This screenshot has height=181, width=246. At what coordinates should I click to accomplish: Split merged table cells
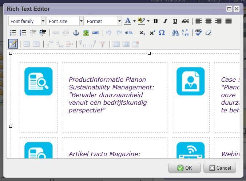pyautogui.click(x=116, y=44)
